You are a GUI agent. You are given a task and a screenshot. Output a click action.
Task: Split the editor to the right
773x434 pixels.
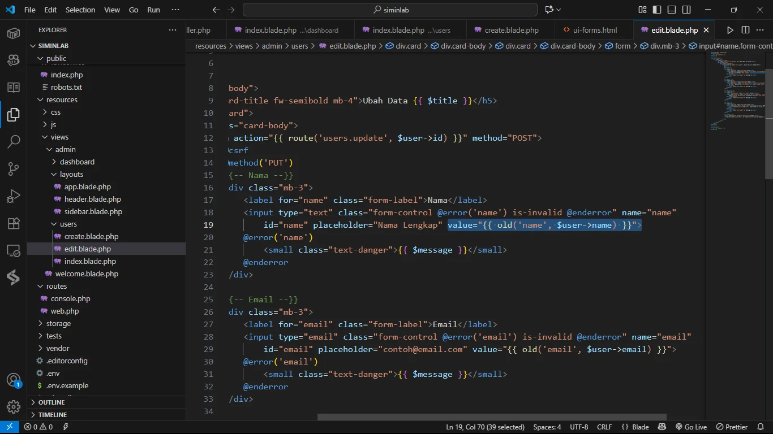(x=745, y=30)
